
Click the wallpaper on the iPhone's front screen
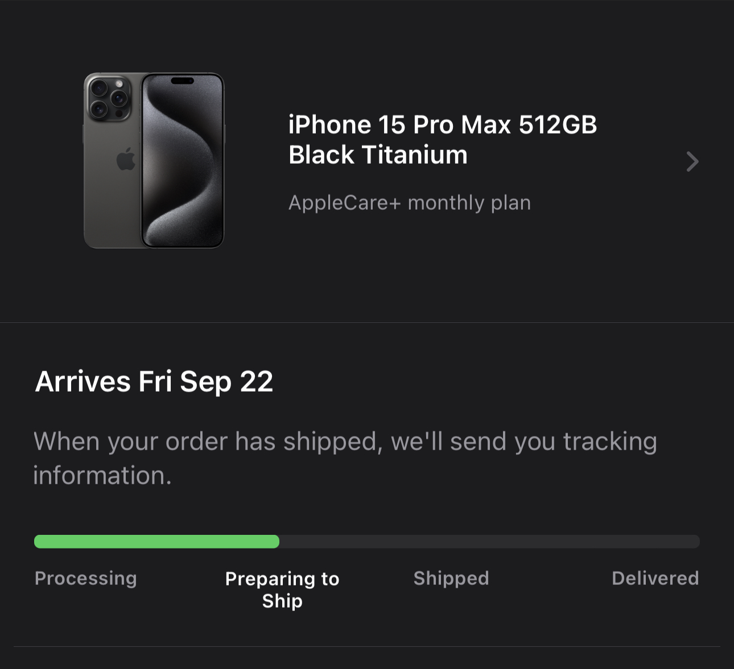click(x=182, y=171)
